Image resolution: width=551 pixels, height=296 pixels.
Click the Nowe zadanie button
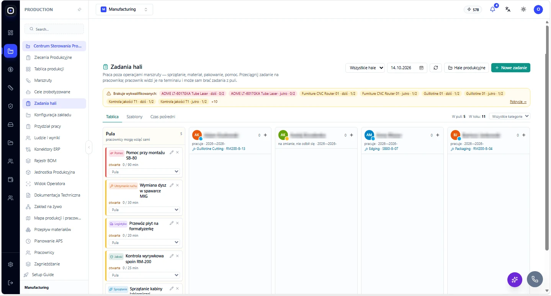pos(510,68)
